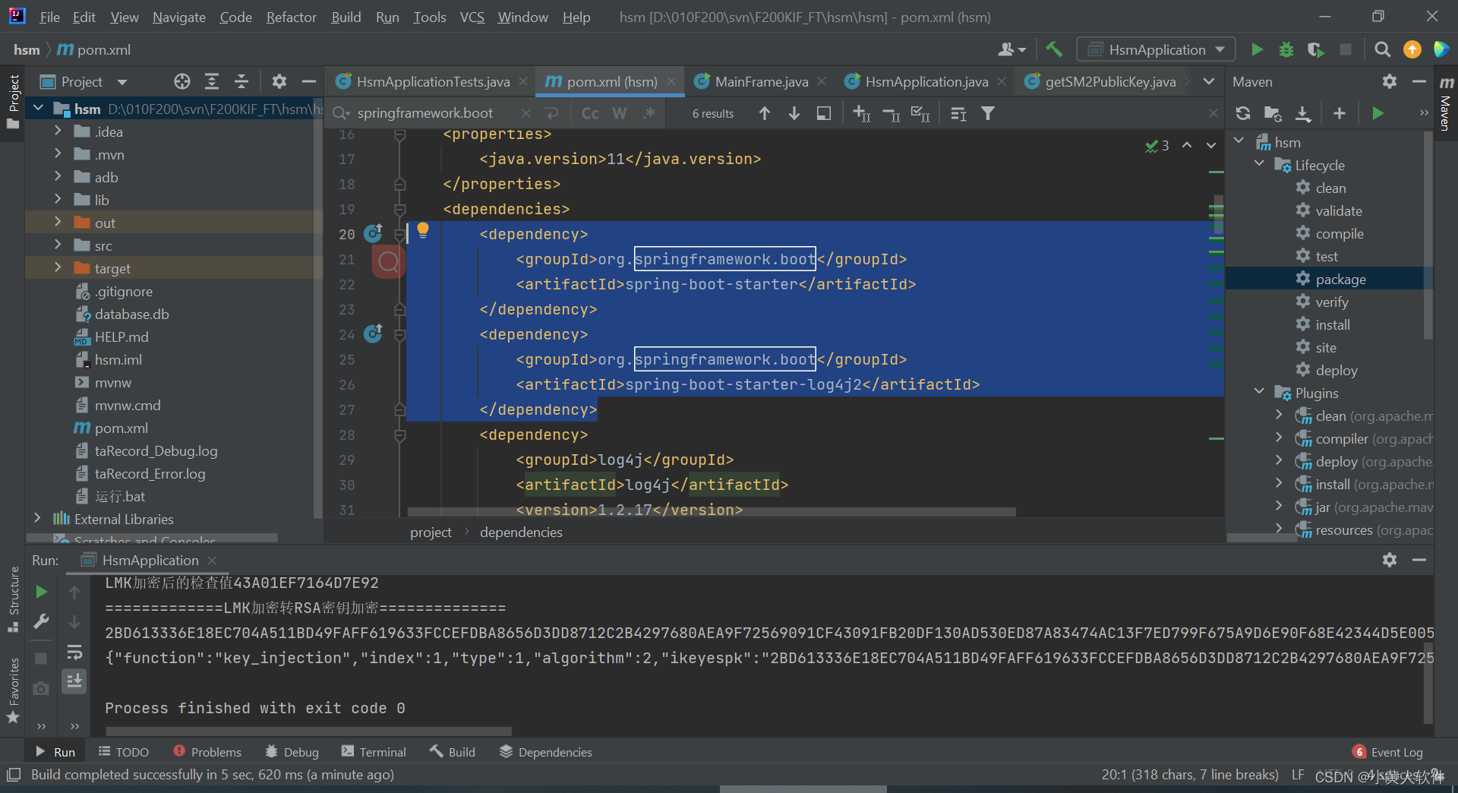Click Run panel wrench settings icon
The image size is (1458, 793).
(42, 622)
